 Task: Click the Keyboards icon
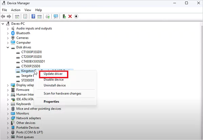click(13, 104)
